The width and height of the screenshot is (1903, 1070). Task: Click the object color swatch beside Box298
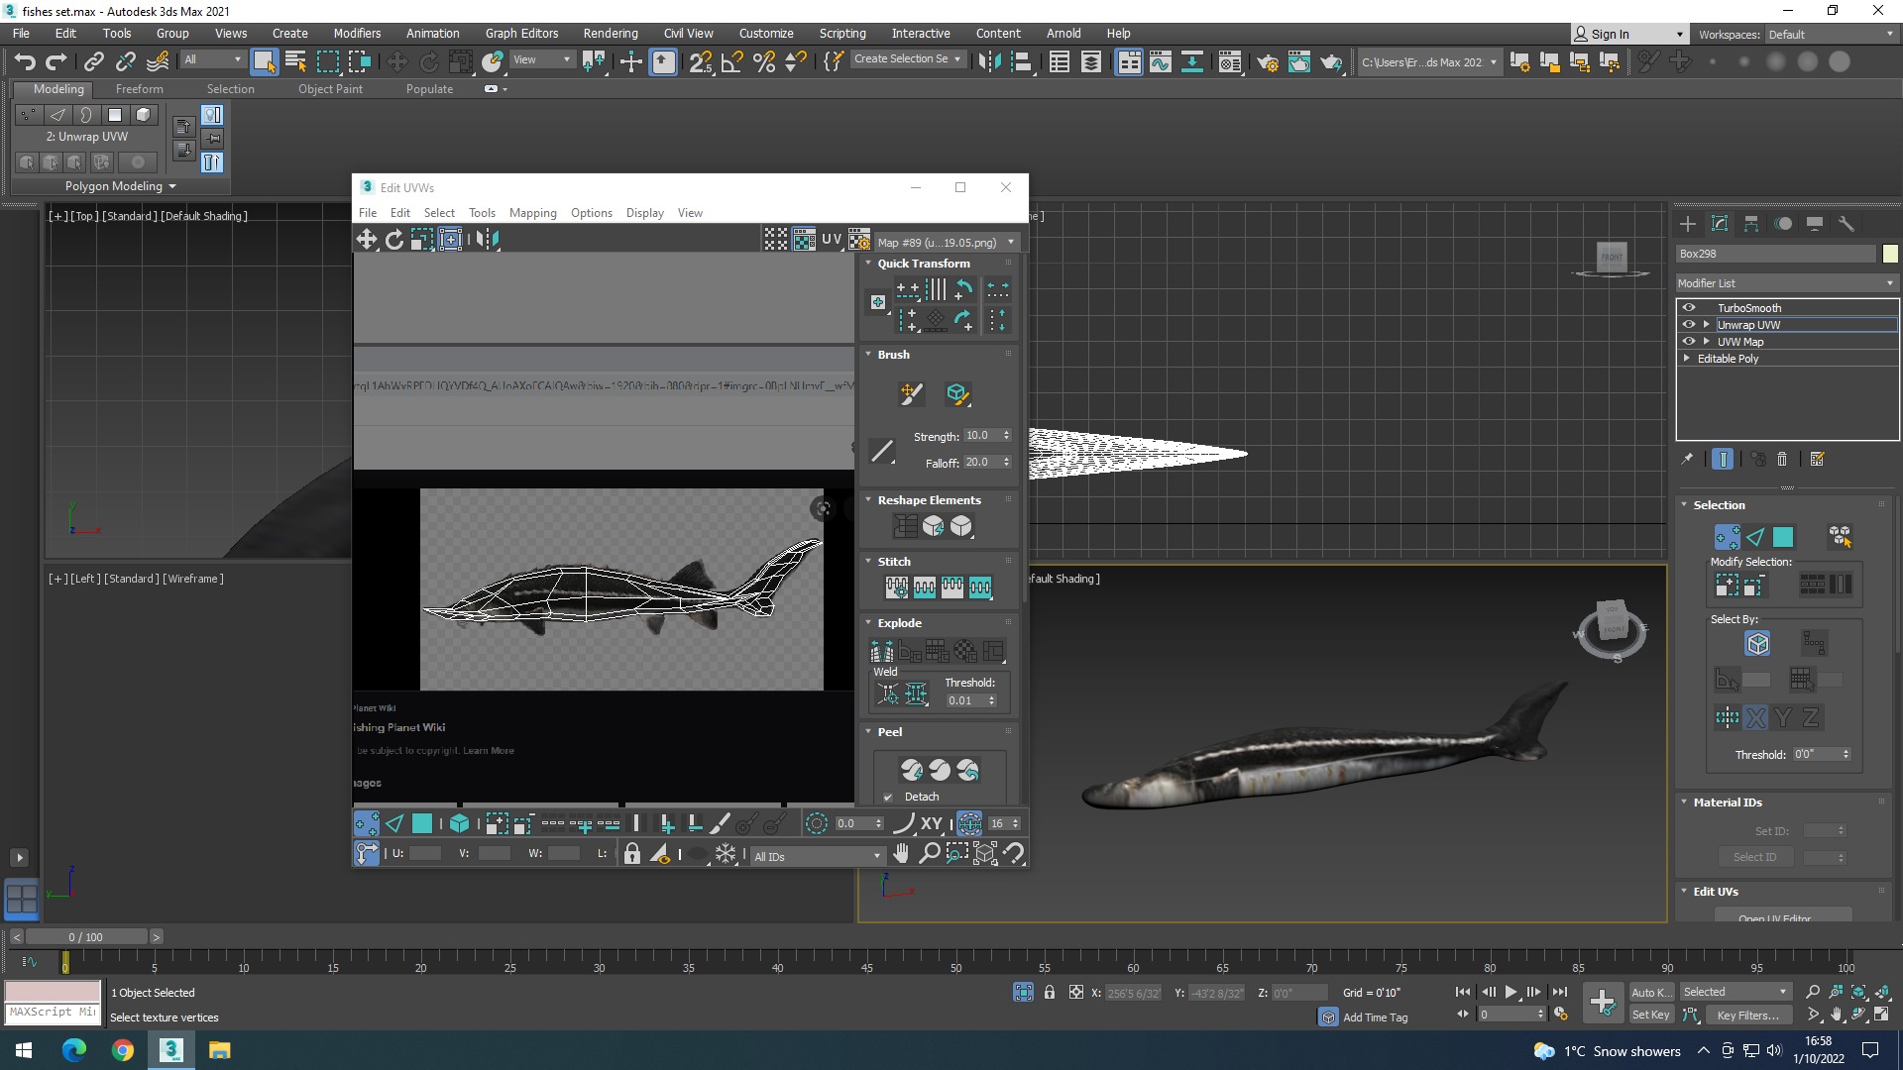click(1890, 254)
